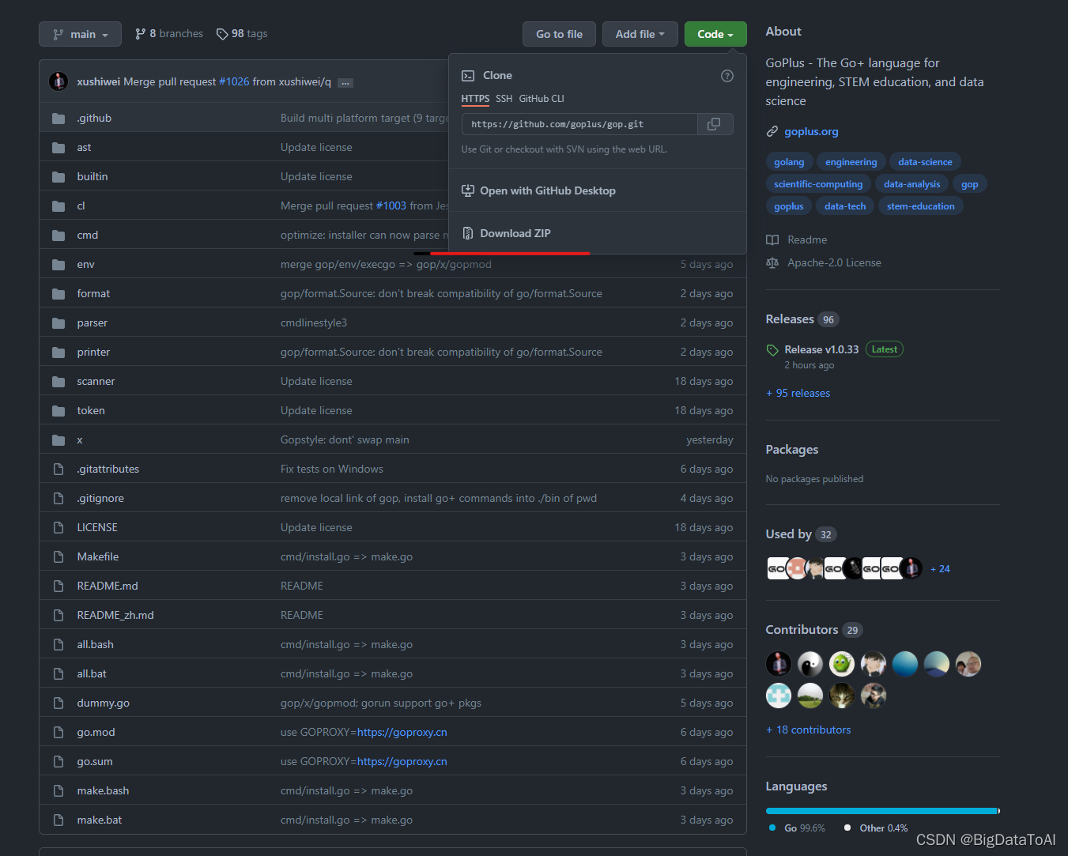Open the token folder name

coord(91,410)
